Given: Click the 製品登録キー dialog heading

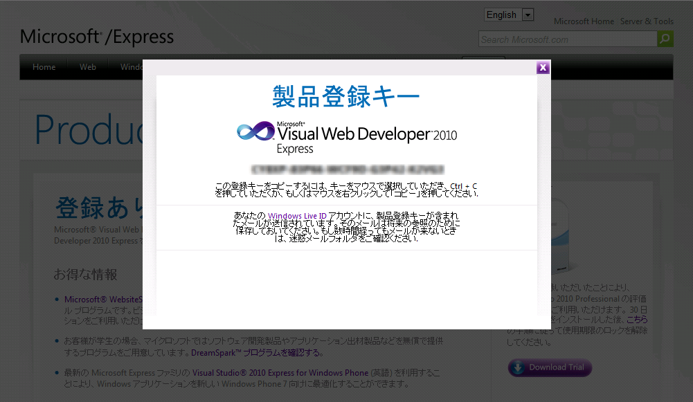Looking at the screenshot, I should [x=346, y=96].
